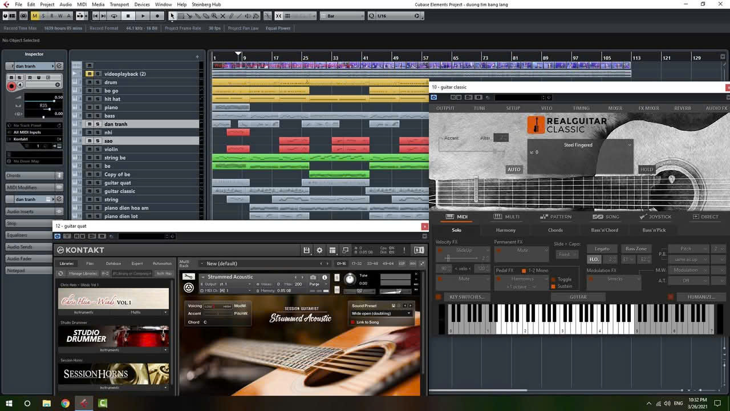730x411 pixels.
Task: Select Toggle radio option in RealGuitar
Action: pos(553,280)
